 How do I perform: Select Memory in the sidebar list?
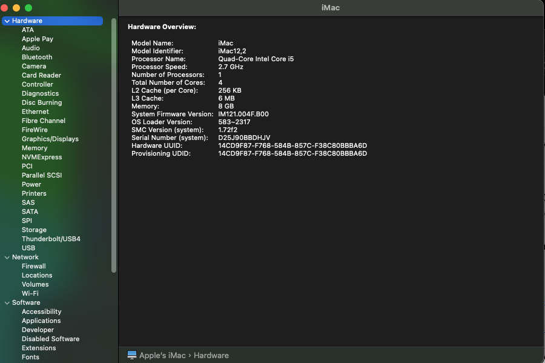[x=35, y=148]
